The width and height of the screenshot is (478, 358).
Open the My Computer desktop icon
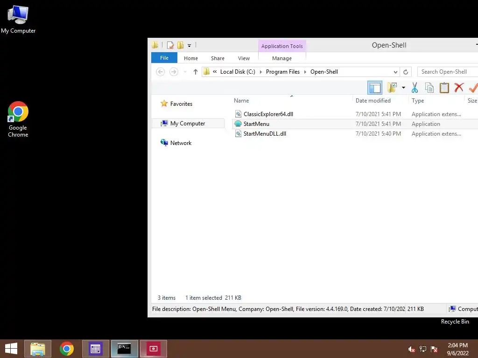coord(18,19)
